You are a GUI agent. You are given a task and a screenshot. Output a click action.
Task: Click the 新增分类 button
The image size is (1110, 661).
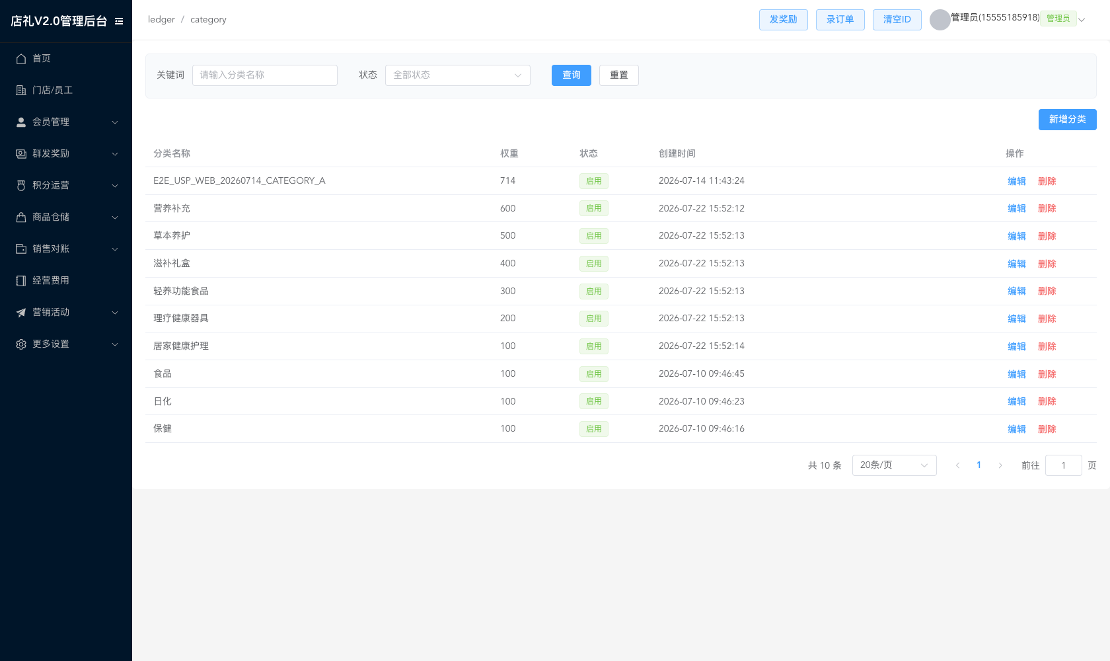point(1067,120)
